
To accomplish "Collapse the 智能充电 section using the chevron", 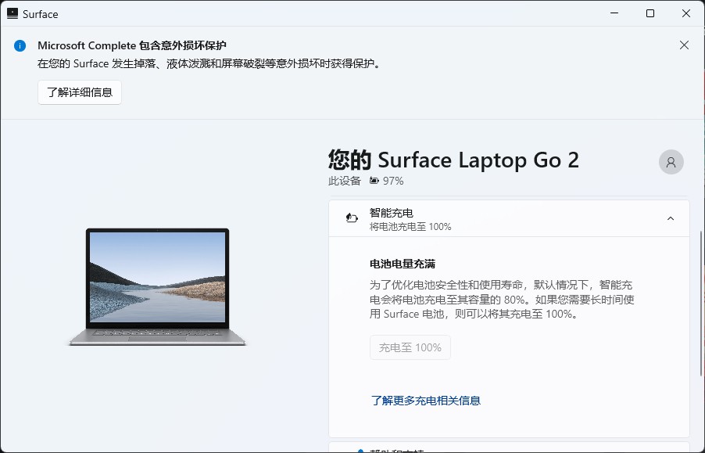I will (670, 218).
